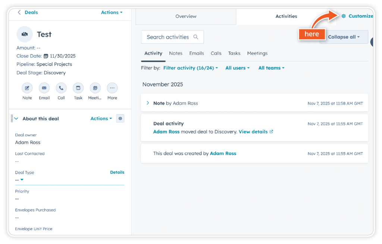382x244 pixels.
Task: Open the Filter activity dropdown
Action: 190,68
